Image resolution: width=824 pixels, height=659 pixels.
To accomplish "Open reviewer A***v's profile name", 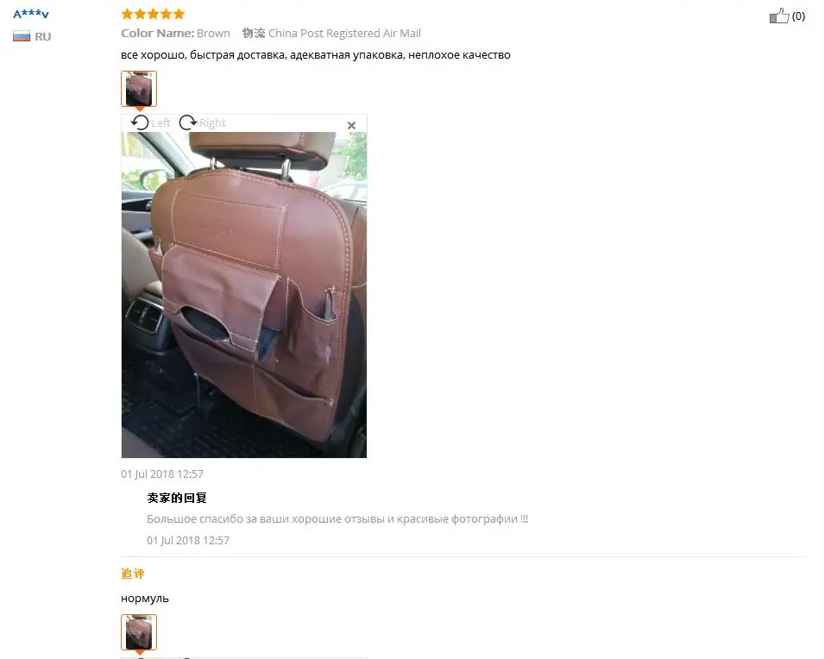I will [x=31, y=14].
